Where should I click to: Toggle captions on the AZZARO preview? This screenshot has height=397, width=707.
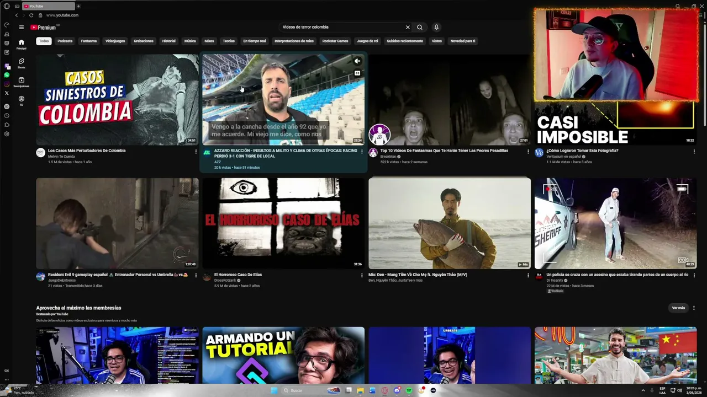(x=357, y=73)
